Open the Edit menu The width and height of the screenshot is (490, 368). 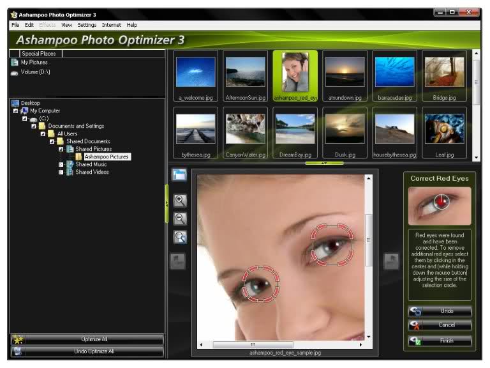(29, 25)
